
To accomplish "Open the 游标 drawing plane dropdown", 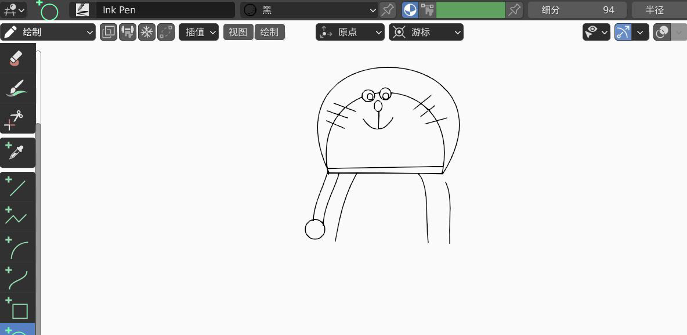I will point(426,32).
